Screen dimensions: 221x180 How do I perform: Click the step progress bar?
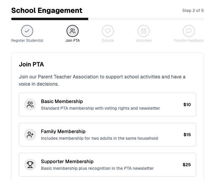[107, 19]
